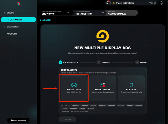Select the Campaigns sidebar item
Image resolution: width=168 pixels, height=124 pixels.
pyautogui.click(x=18, y=20)
